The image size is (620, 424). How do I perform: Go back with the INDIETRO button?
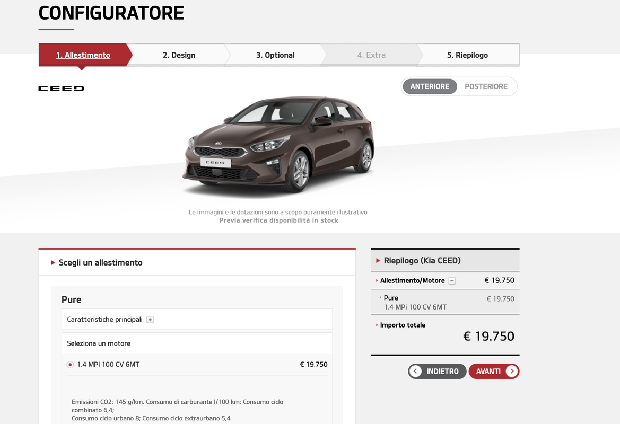[x=438, y=372]
